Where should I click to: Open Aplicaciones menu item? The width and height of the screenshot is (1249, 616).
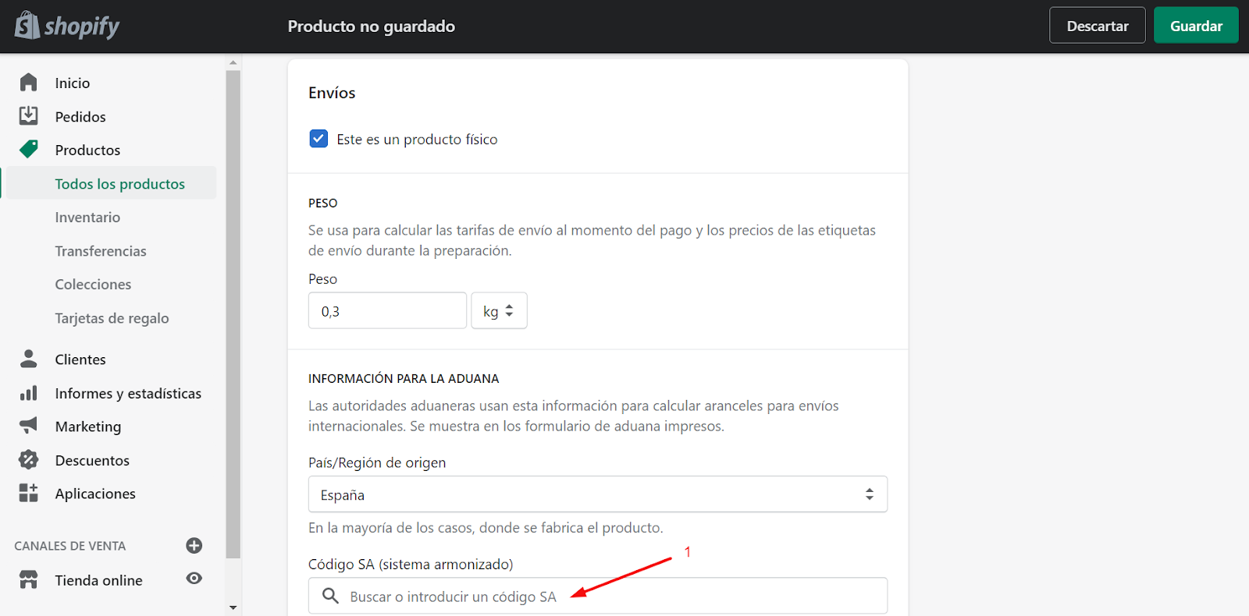(95, 494)
